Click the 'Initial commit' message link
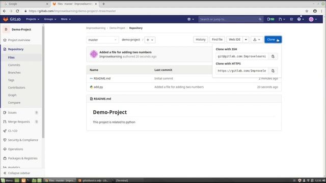The image size is (326, 183). [164, 78]
